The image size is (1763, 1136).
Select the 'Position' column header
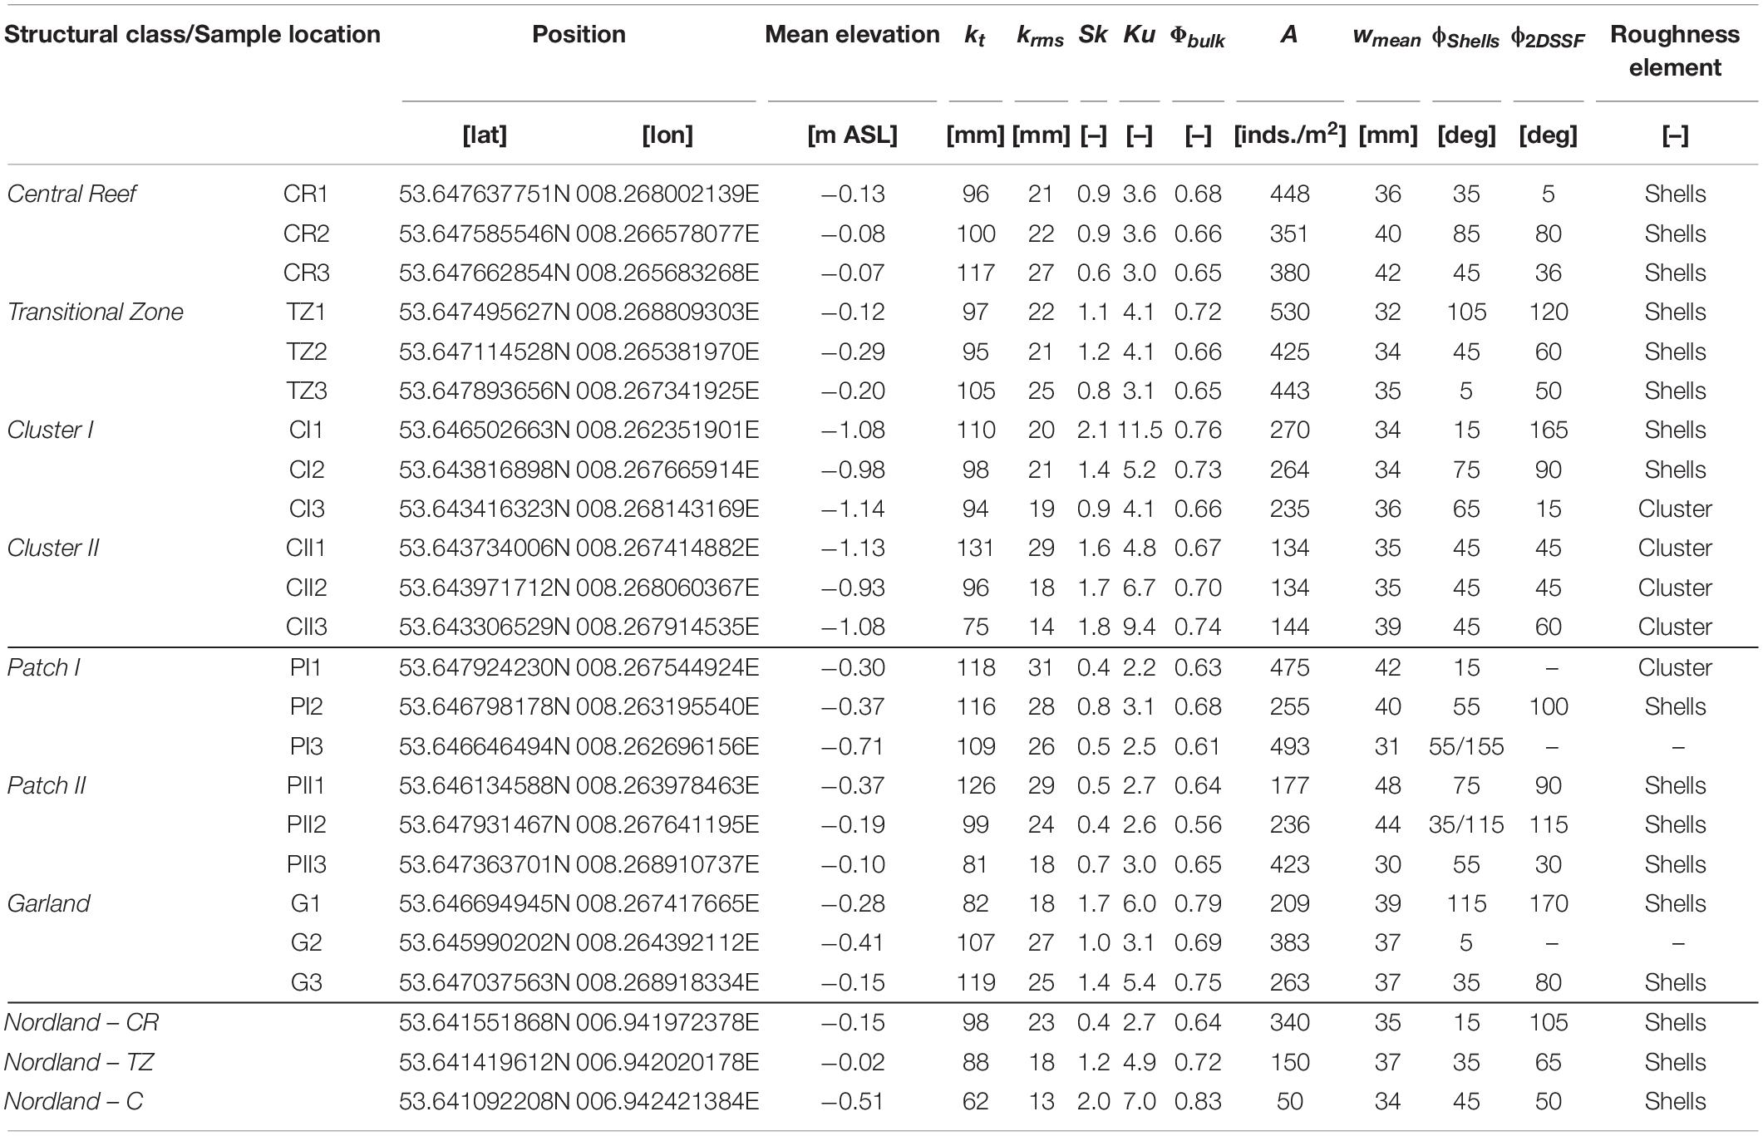tap(579, 35)
